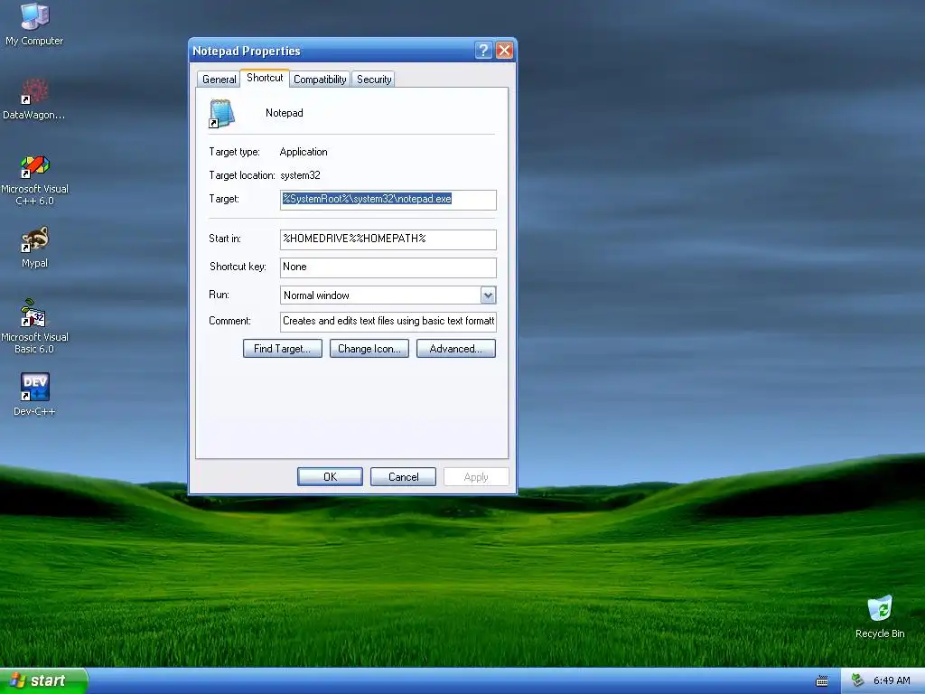Switch to the Shortcut tab
The width and height of the screenshot is (925, 694).
[265, 78]
